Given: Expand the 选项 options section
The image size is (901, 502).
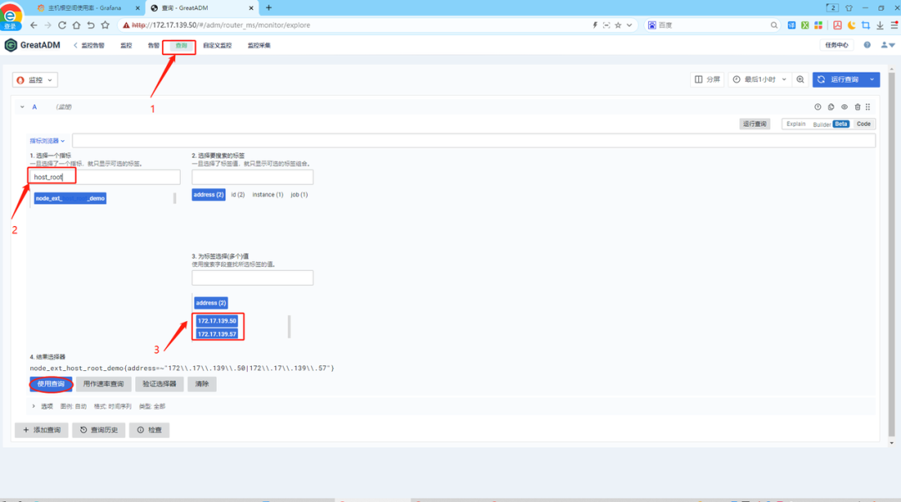Looking at the screenshot, I should [x=42, y=406].
